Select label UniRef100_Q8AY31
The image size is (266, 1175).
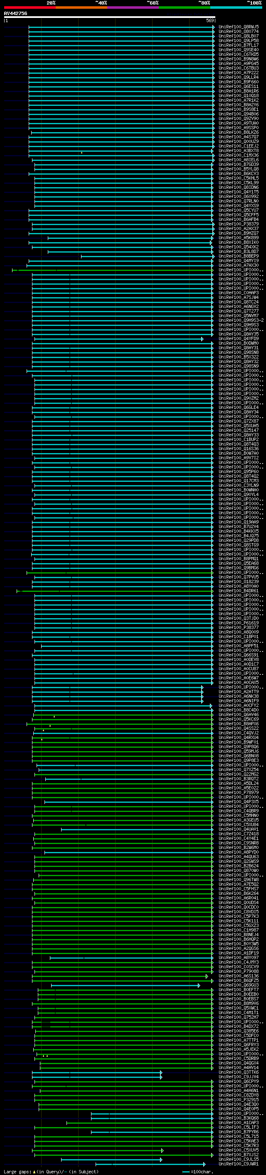click(x=238, y=348)
